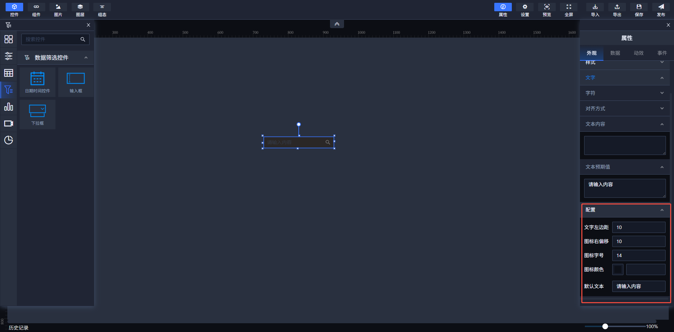674x332 pixels.
Task: Switch to the 动效 animation tab
Action: click(x=639, y=53)
